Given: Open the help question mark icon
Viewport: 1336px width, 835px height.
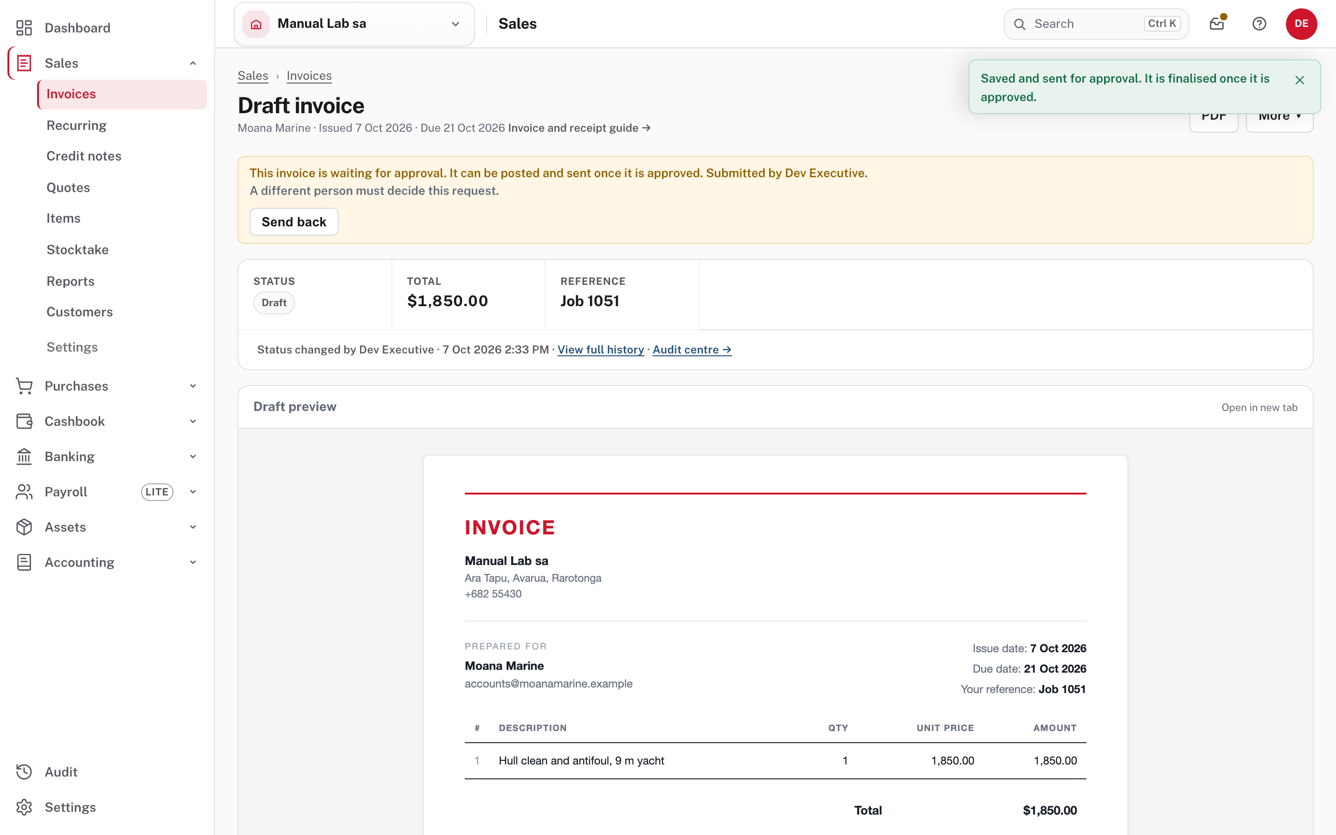Looking at the screenshot, I should 1259,24.
